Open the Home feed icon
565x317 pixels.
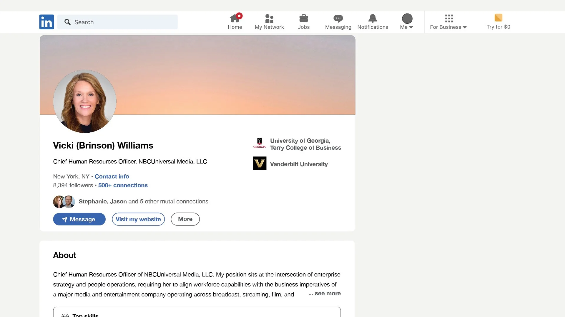[235, 18]
